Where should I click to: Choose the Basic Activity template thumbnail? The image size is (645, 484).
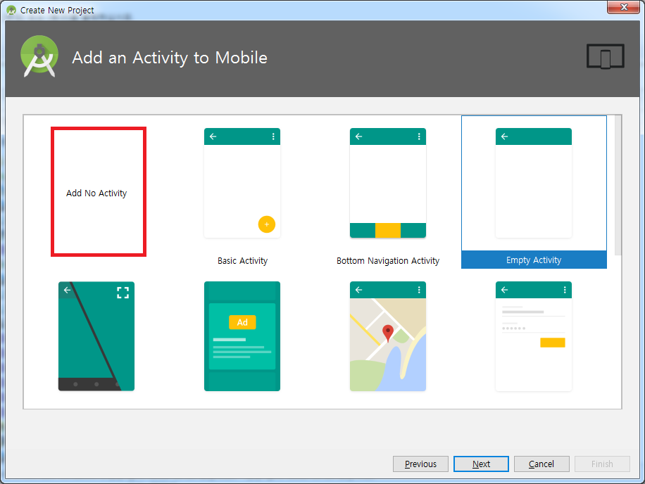point(242,183)
